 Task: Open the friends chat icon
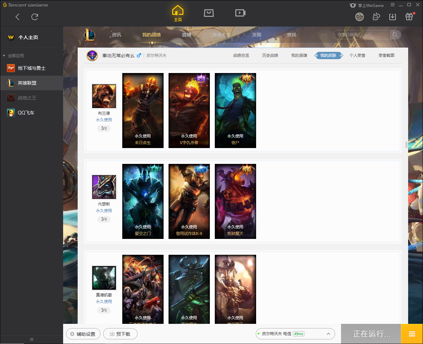coord(376,17)
